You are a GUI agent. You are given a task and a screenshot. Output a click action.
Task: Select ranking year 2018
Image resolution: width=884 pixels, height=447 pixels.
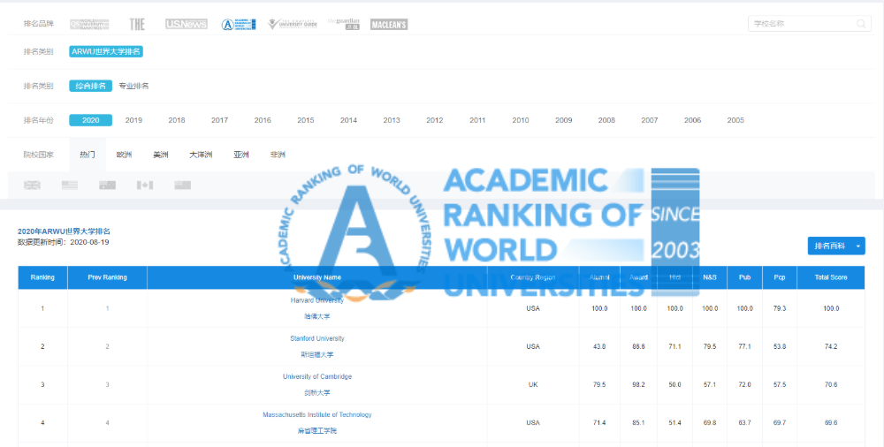click(177, 120)
